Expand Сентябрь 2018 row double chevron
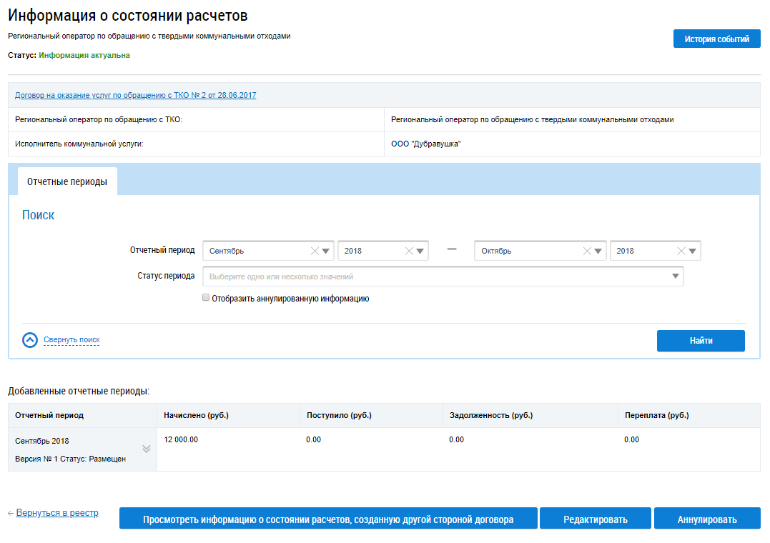The width and height of the screenshot is (770, 543). [147, 449]
